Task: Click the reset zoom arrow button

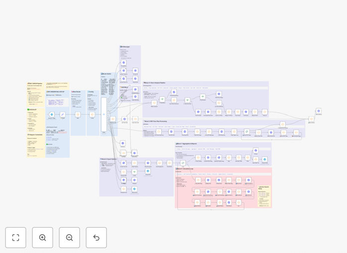Action: (96, 238)
